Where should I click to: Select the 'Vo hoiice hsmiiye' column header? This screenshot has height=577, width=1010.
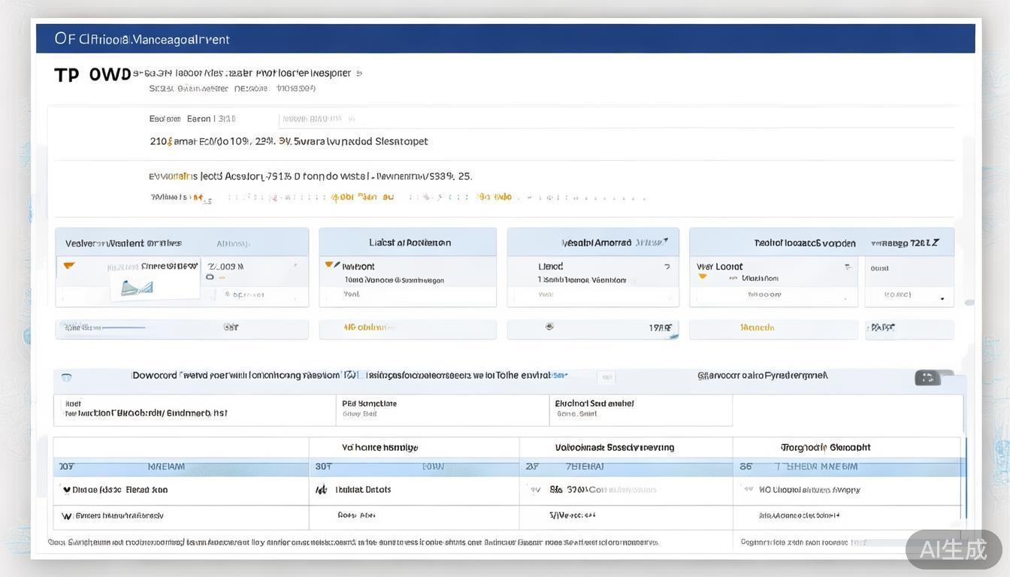click(380, 447)
